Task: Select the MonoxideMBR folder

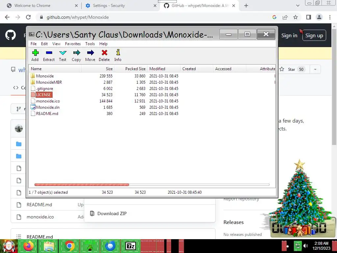Action: [x=152, y=82]
